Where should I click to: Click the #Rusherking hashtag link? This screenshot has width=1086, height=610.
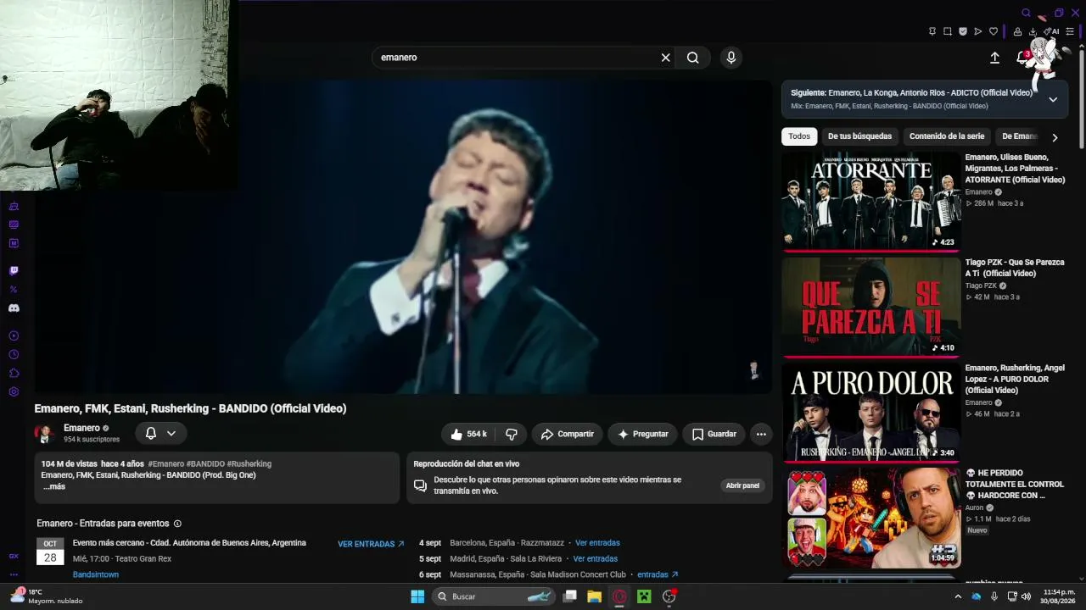[x=249, y=464]
